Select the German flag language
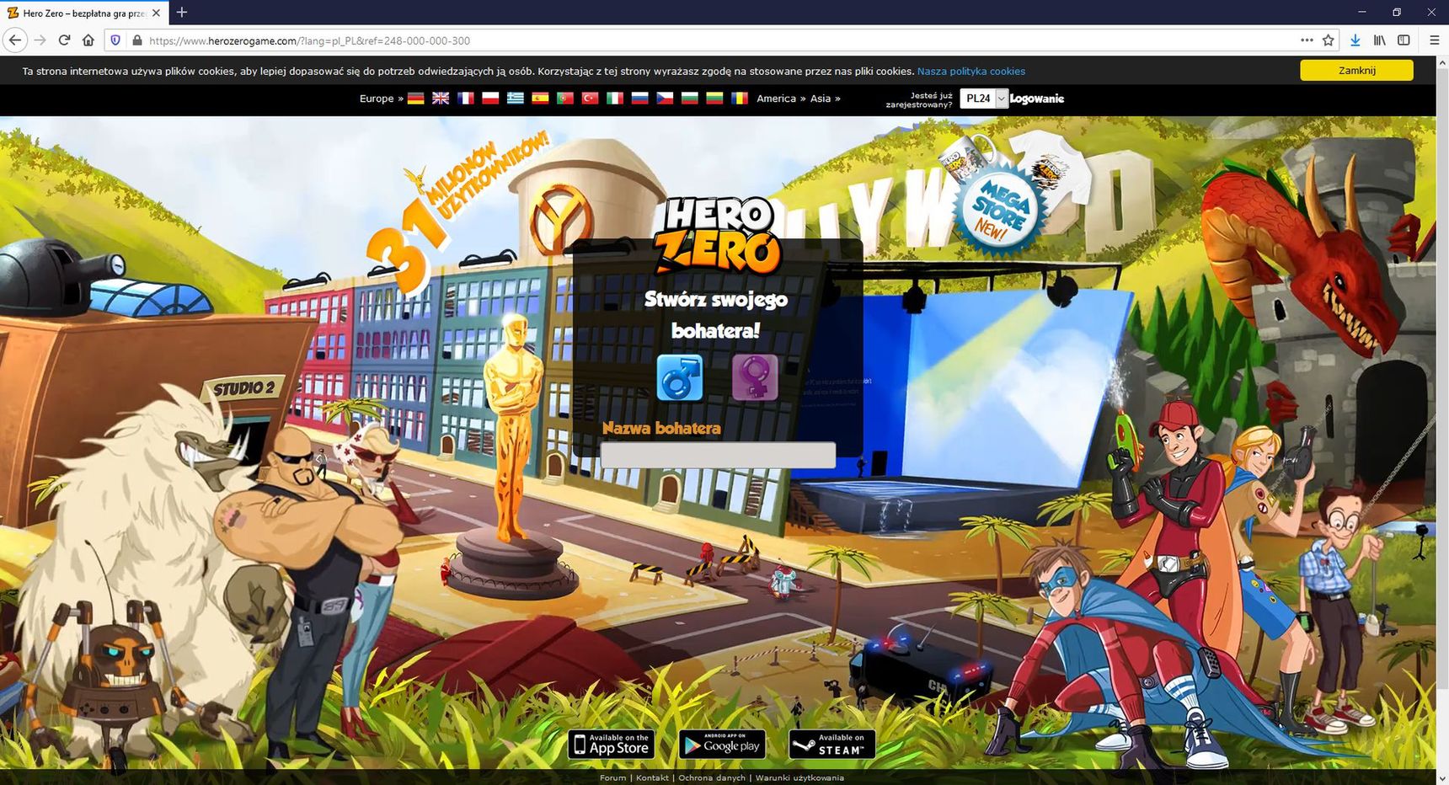1449x785 pixels. 415,99
